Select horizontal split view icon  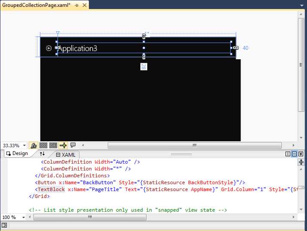pyautogui.click(x=294, y=154)
